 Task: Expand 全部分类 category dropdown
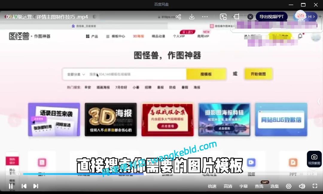tap(76, 74)
